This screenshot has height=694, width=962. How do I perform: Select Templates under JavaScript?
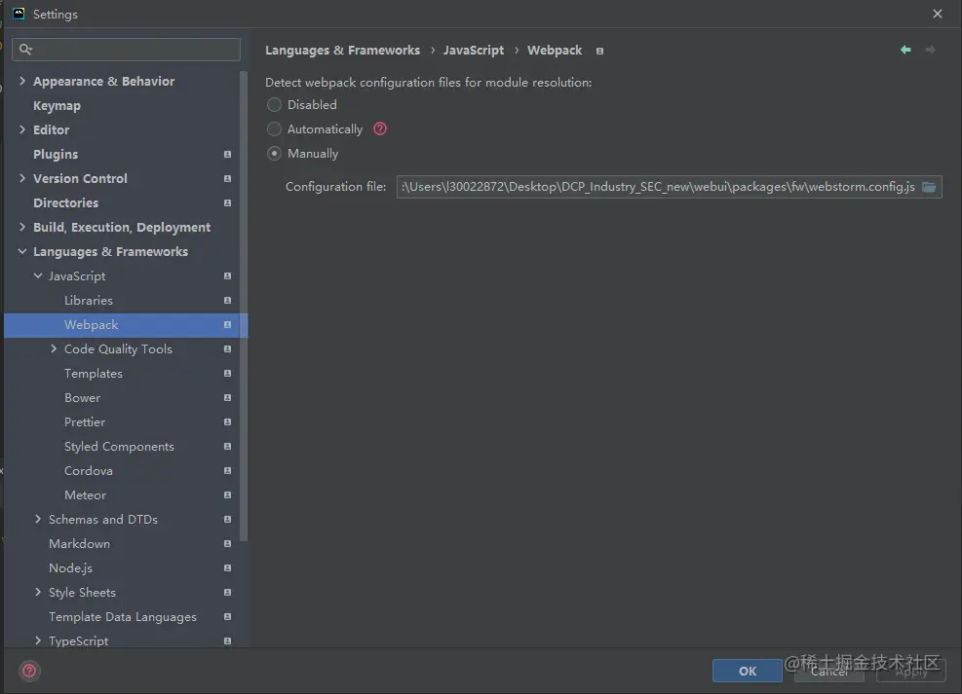(x=94, y=374)
